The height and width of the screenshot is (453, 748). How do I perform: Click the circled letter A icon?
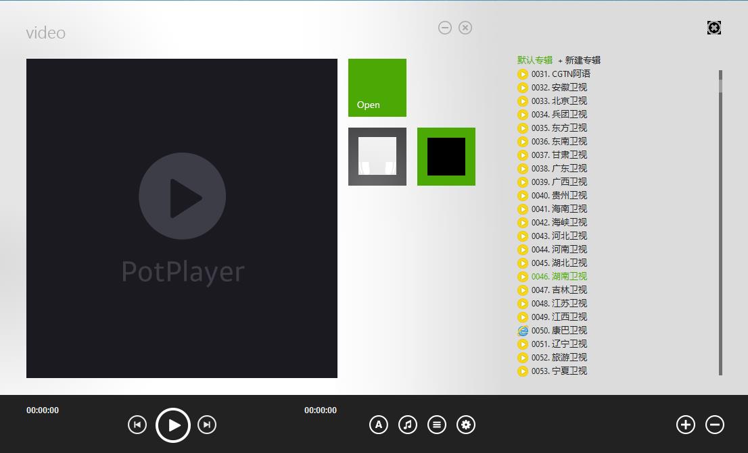(379, 425)
